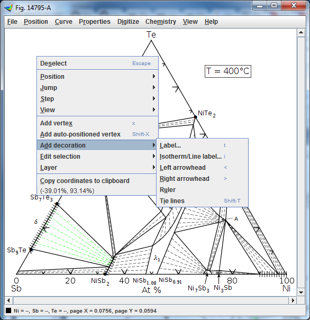Click the vertical scrollbar up arrow

pyautogui.click(x=301, y=33)
